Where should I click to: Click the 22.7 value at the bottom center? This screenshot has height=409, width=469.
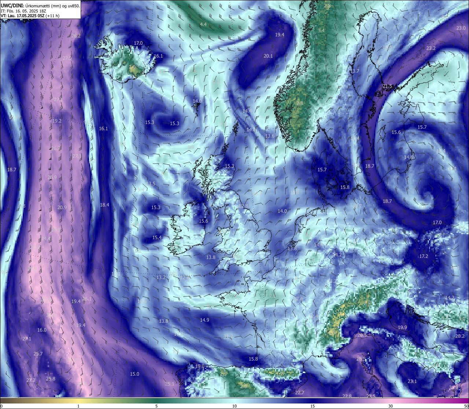click(299, 393)
